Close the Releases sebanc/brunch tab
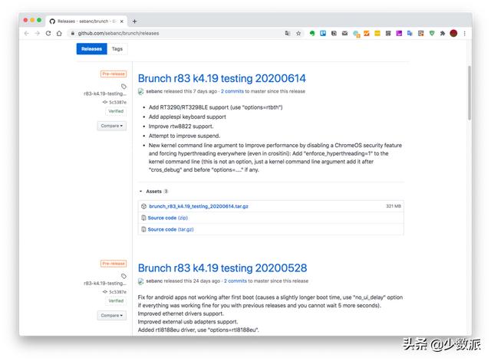Screen dimensions: 491x361 [x=122, y=21]
